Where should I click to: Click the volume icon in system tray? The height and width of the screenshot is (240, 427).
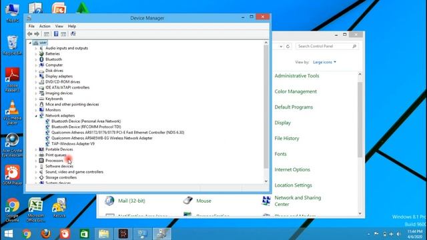coord(398,234)
